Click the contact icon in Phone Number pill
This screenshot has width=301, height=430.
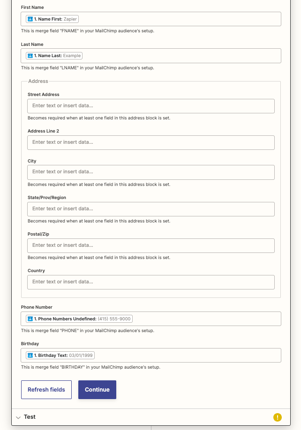coord(30,319)
